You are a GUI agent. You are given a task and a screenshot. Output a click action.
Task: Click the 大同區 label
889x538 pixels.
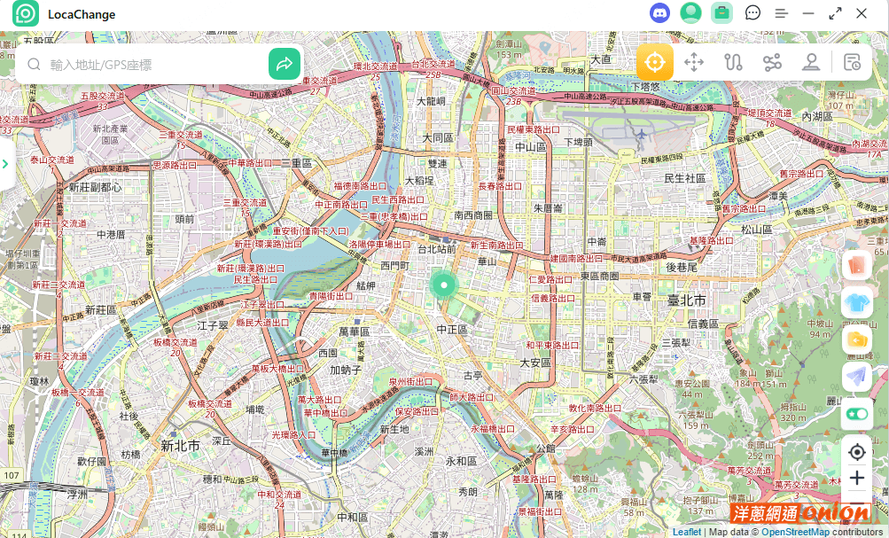[x=438, y=137]
